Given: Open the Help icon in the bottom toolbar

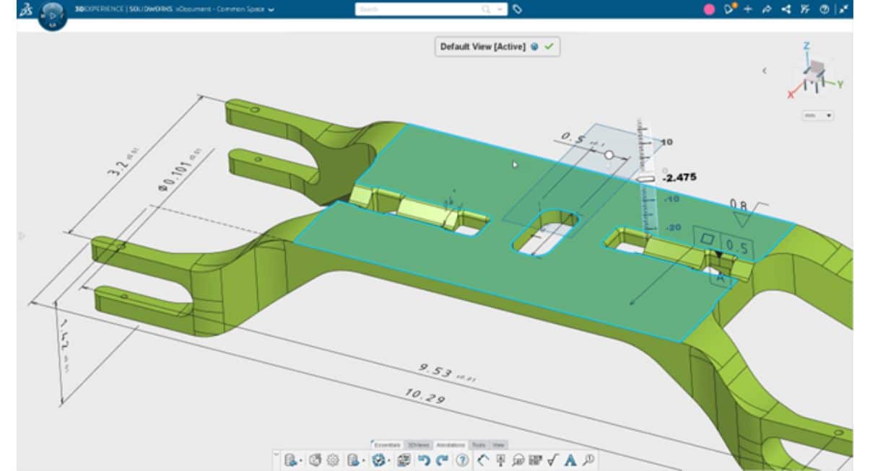Looking at the screenshot, I should point(462,460).
